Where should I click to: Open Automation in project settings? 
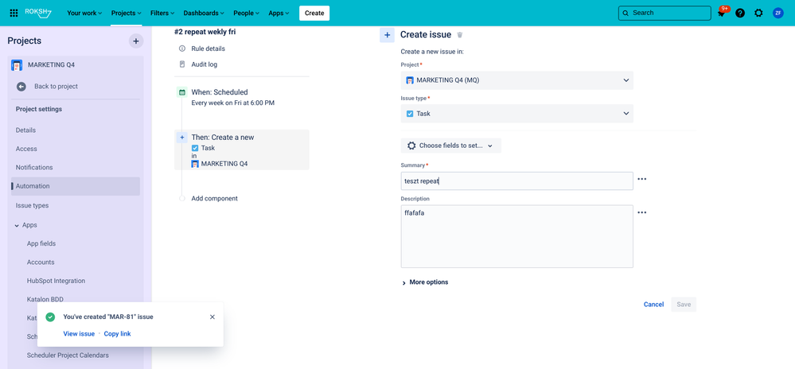pos(76,186)
